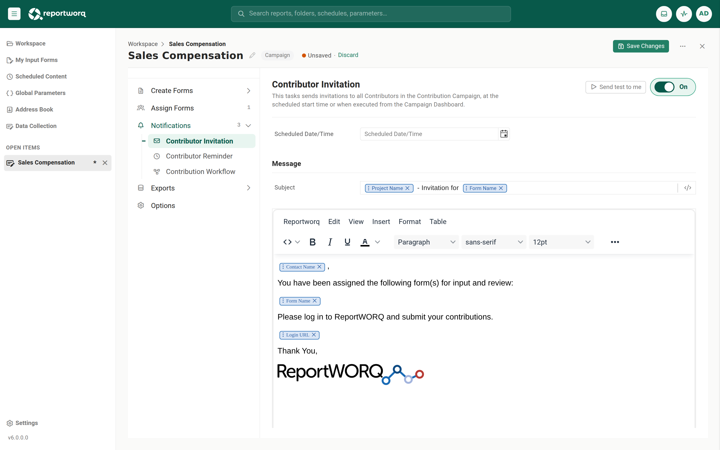Remove Form Name tag in message body

tap(315, 300)
